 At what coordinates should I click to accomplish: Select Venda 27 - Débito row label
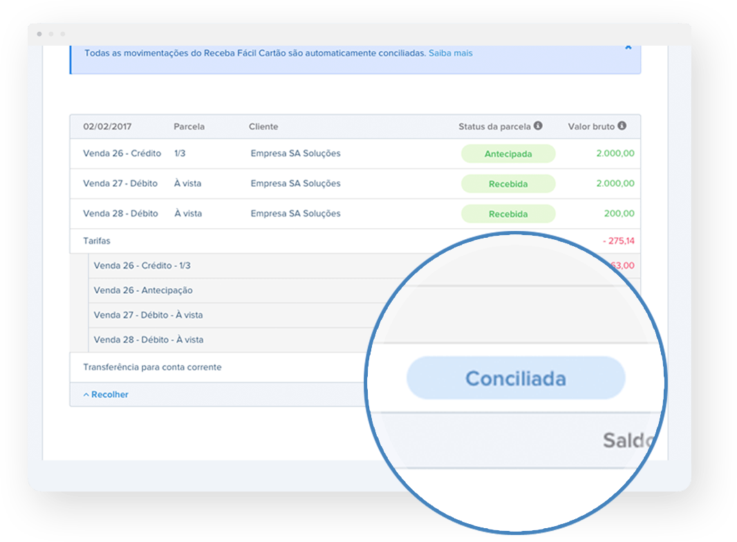pyautogui.click(x=120, y=183)
